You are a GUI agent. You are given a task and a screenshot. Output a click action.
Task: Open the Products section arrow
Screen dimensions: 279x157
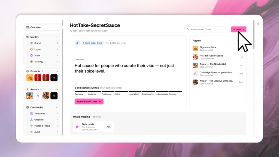pos(57,71)
